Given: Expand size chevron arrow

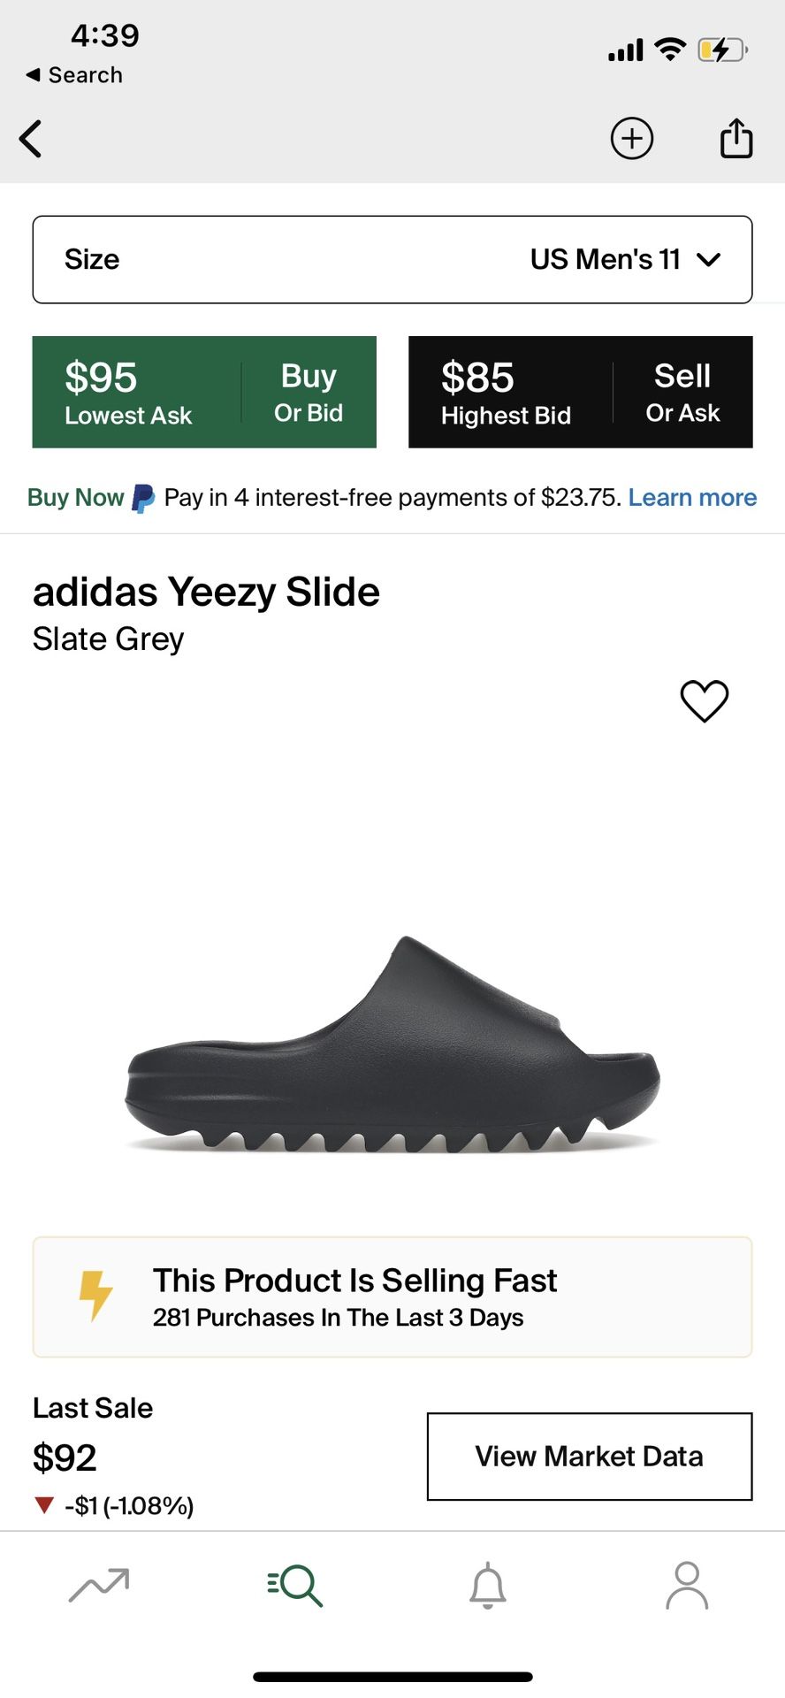Looking at the screenshot, I should pyautogui.click(x=709, y=260).
